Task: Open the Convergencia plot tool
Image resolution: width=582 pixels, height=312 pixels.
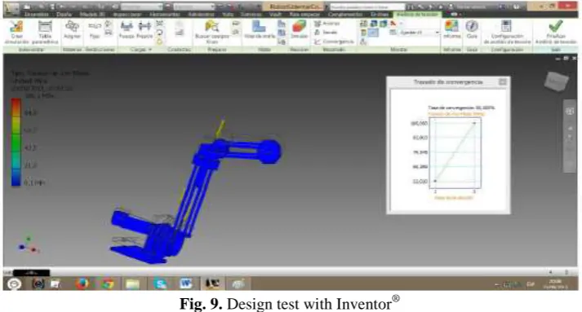Action: 334,42
